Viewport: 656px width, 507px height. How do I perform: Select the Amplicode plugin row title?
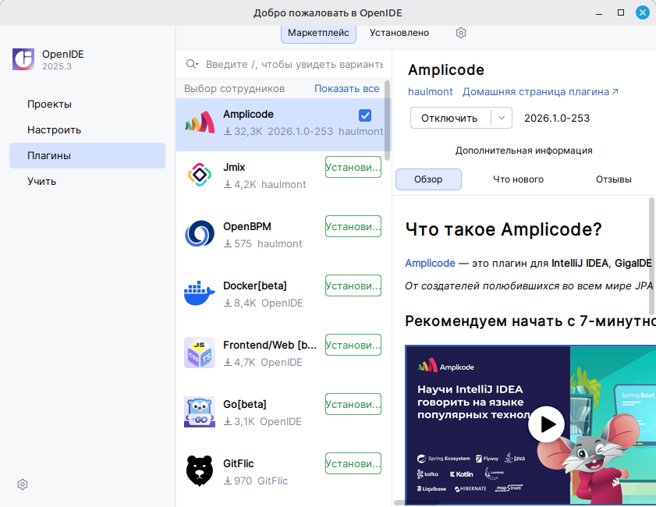[248, 114]
